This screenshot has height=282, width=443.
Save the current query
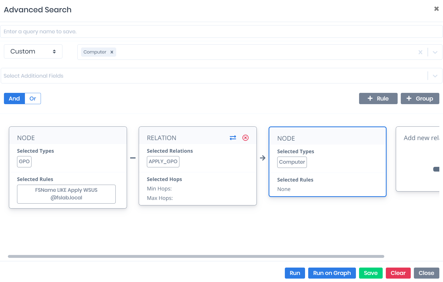[371, 273]
